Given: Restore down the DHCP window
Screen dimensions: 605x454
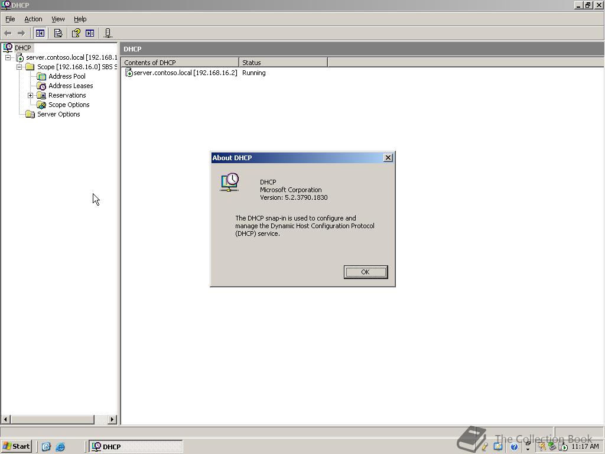Looking at the screenshot, I should (x=588, y=5).
